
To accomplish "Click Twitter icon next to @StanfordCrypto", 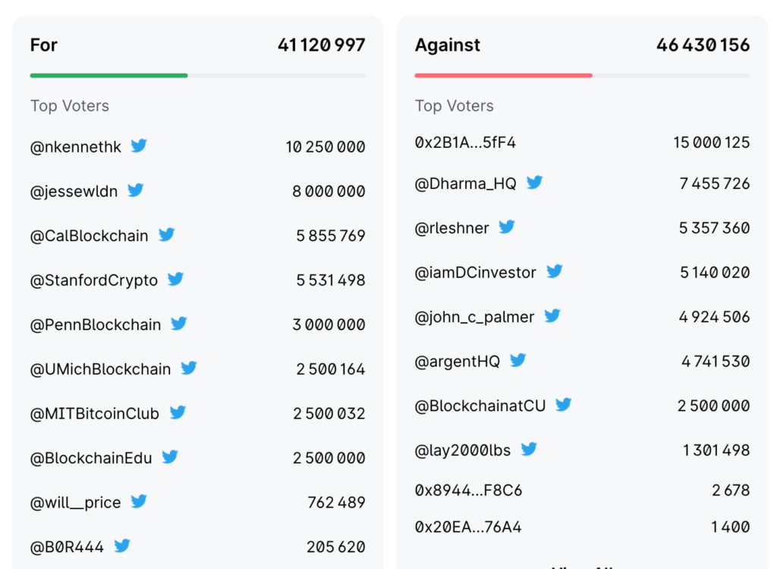I will pos(175,279).
